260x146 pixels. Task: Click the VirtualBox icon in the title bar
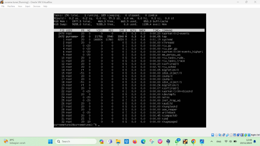[2, 2]
